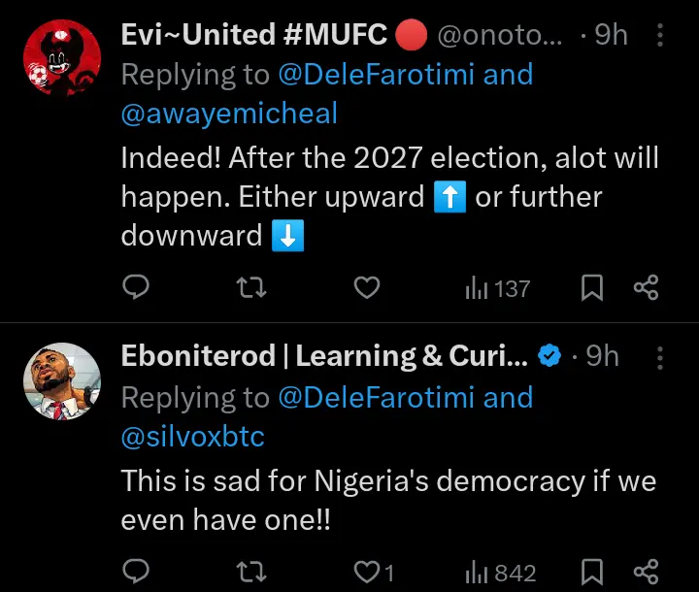This screenshot has width=699, height=592.
Task: Open Evi~United #MUFC display name
Action: click(x=256, y=35)
